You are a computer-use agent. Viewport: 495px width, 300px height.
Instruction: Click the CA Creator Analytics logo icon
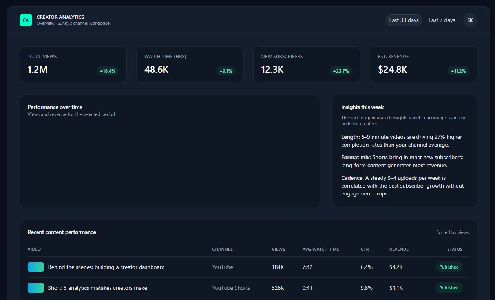coord(26,20)
